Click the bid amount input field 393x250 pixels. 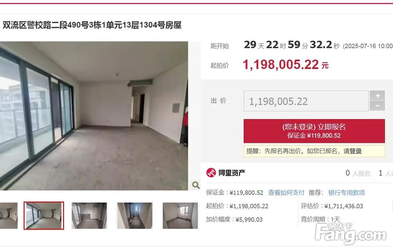306,101
